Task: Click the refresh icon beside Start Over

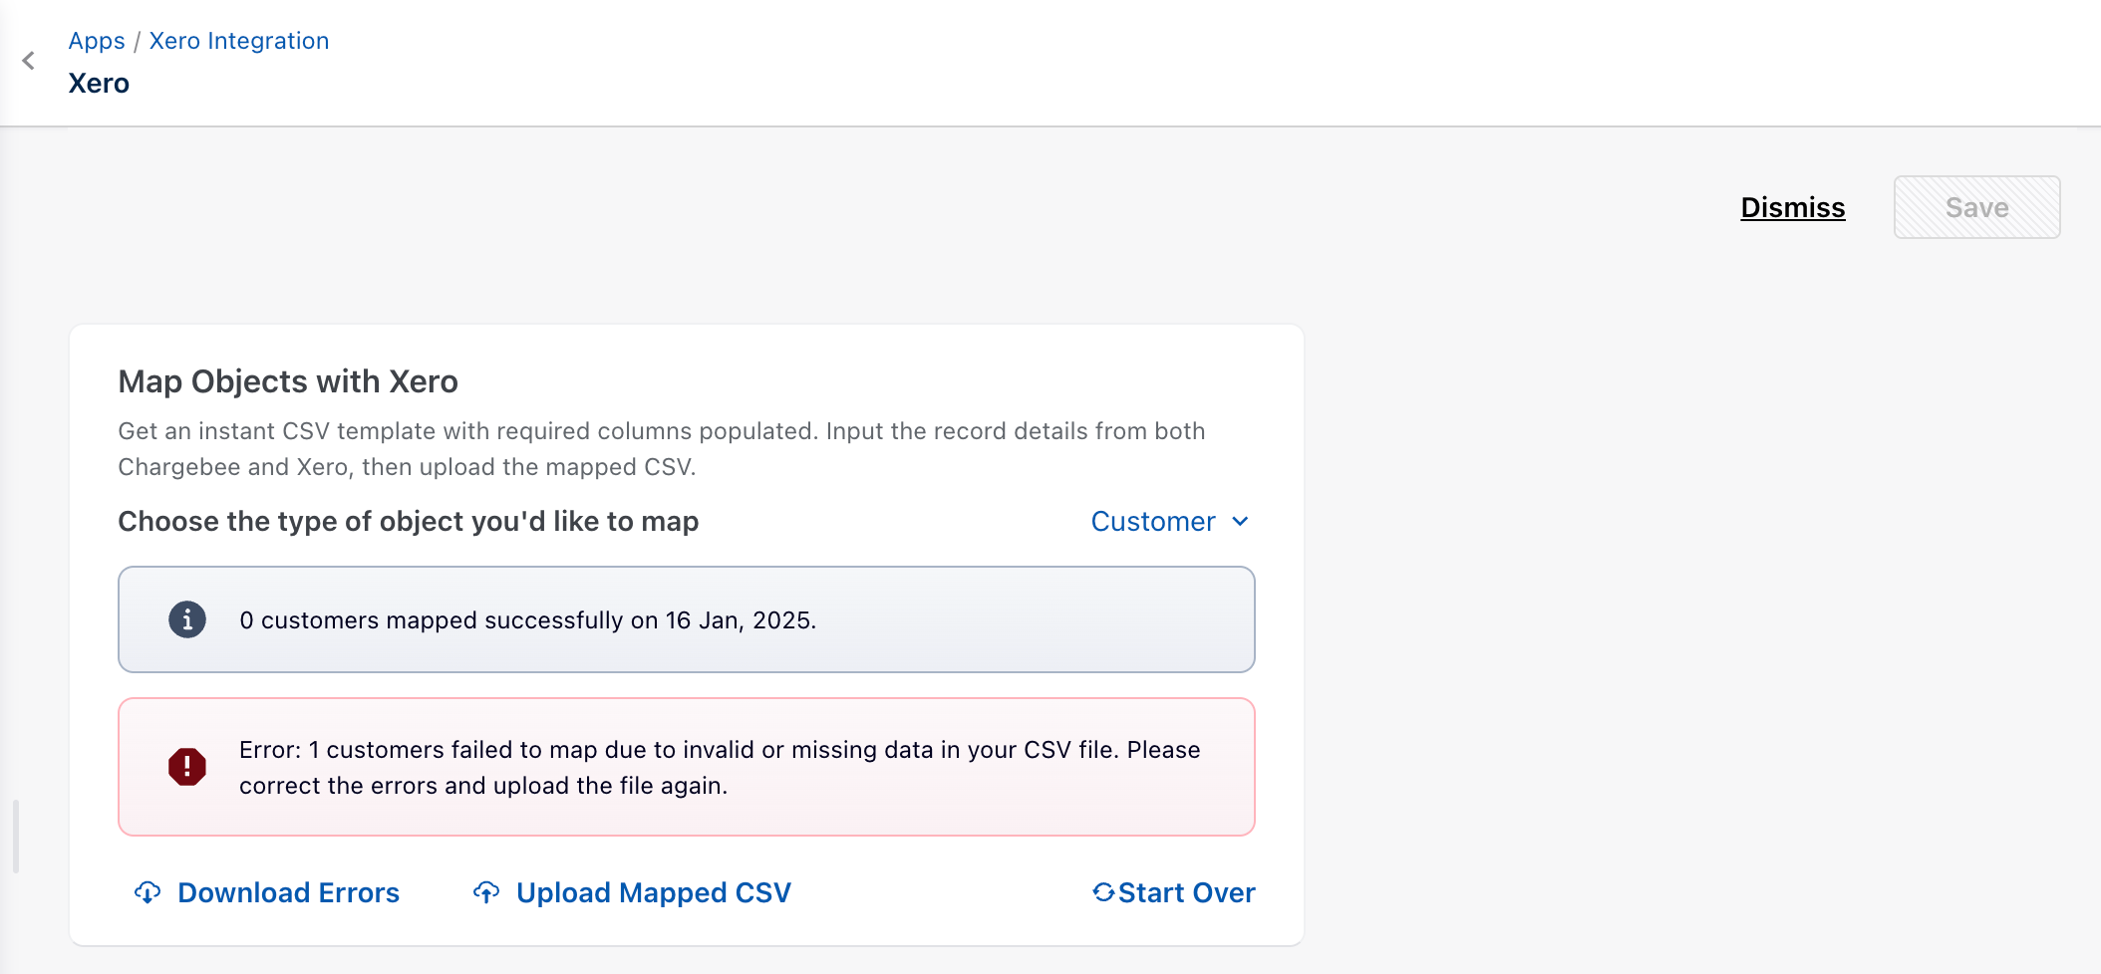Action: coord(1103,892)
